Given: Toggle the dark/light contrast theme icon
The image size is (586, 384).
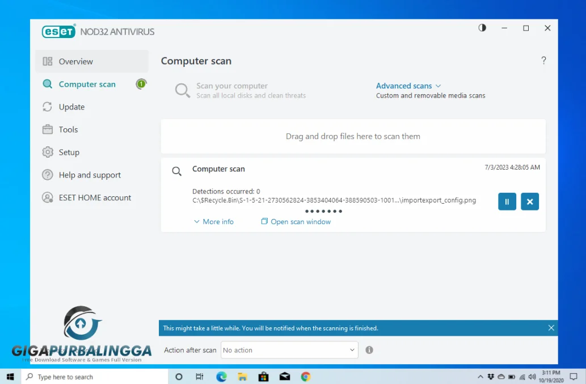Looking at the screenshot, I should tap(482, 28).
